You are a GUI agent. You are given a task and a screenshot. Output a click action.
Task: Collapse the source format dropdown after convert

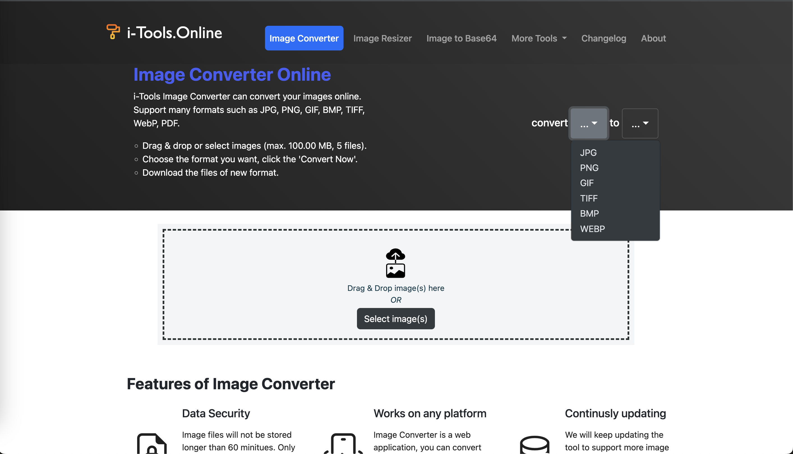point(589,124)
